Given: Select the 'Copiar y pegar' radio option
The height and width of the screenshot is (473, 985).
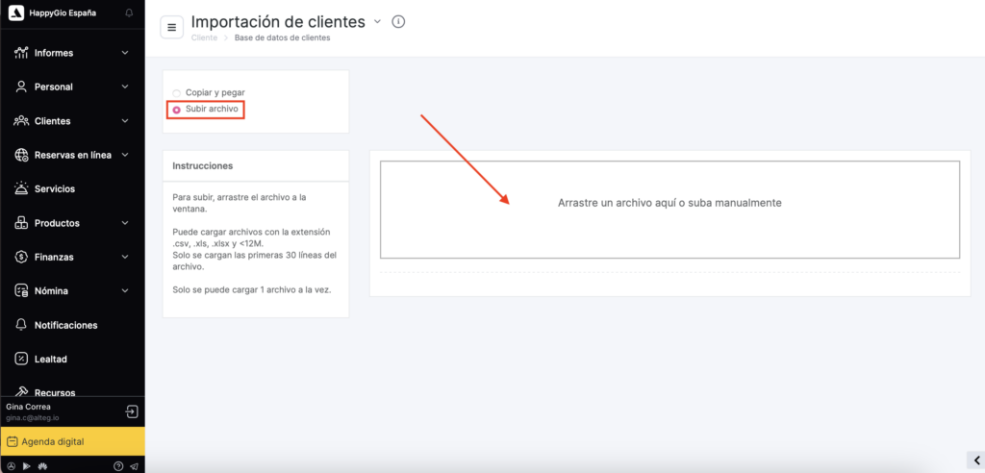Looking at the screenshot, I should 177,93.
